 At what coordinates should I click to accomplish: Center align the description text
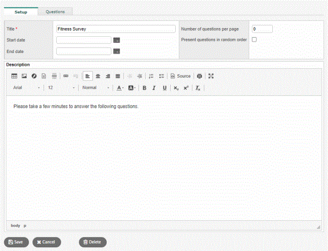click(98, 76)
